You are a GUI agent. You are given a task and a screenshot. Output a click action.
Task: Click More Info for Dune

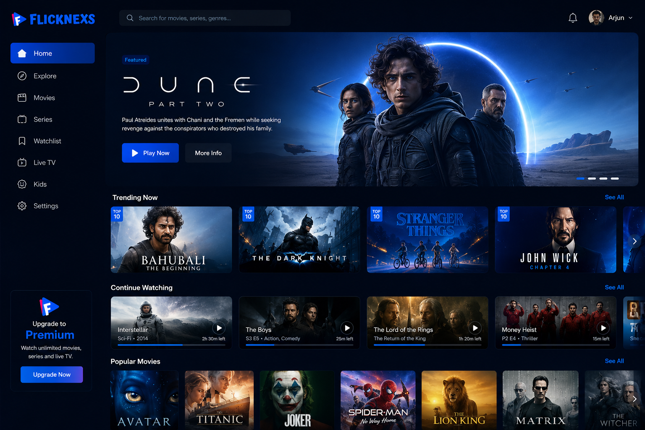(208, 153)
